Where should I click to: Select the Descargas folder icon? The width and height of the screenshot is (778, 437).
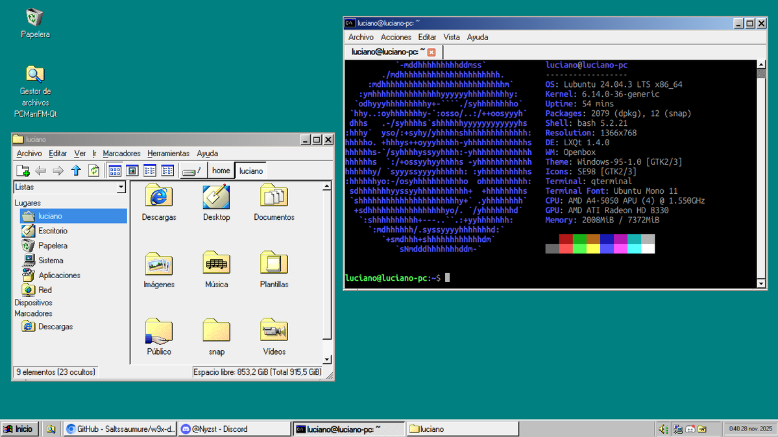pyautogui.click(x=159, y=202)
